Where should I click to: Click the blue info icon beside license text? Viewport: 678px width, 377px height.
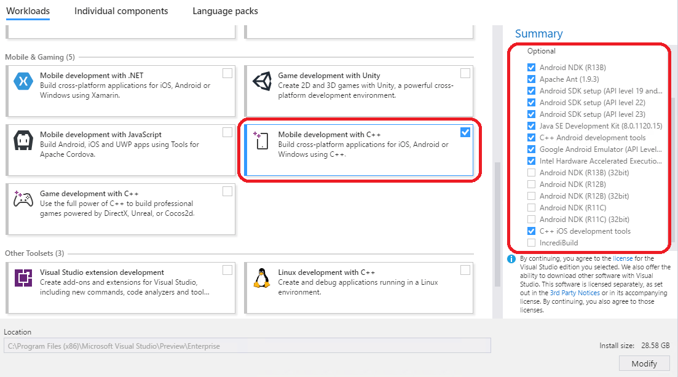(511, 259)
